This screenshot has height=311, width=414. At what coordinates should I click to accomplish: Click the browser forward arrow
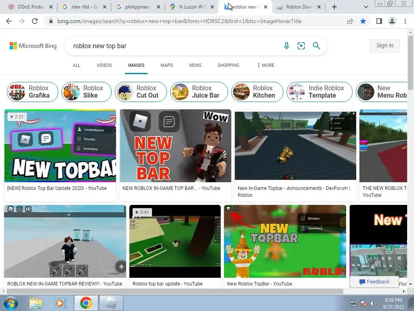pos(22,21)
